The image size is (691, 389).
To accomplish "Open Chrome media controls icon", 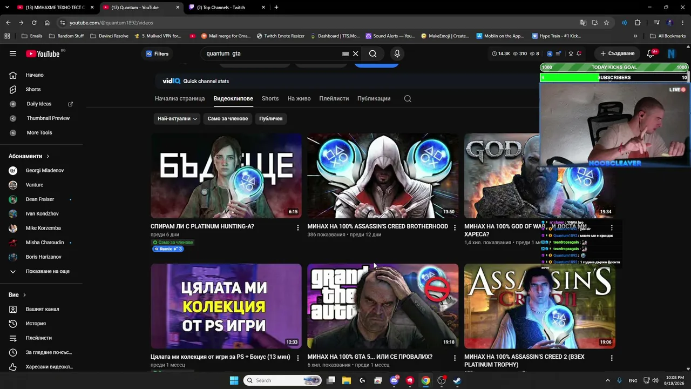I will [656, 23].
